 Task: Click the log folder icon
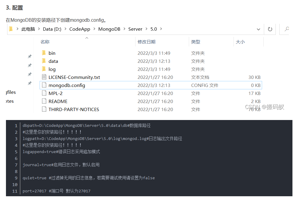click(44, 69)
